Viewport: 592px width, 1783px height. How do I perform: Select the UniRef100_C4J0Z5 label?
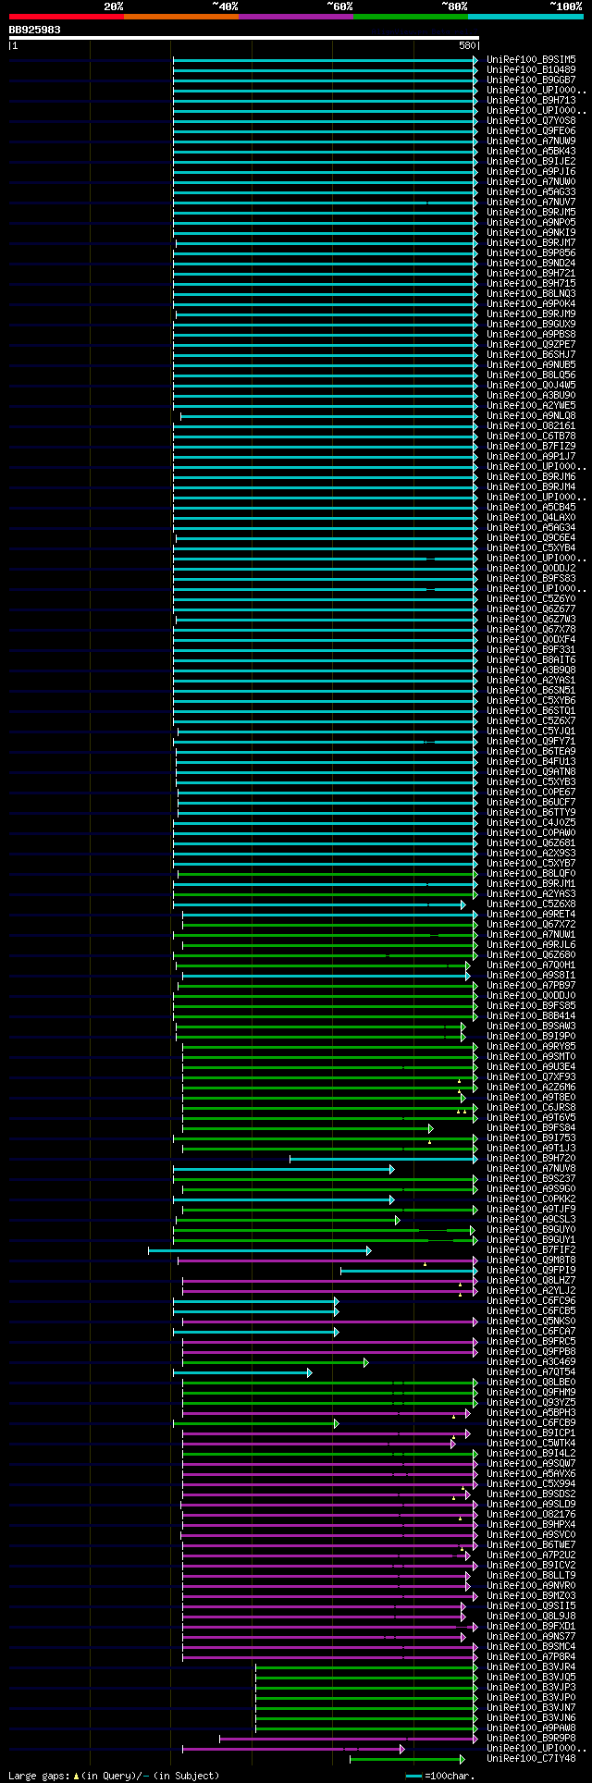click(531, 822)
